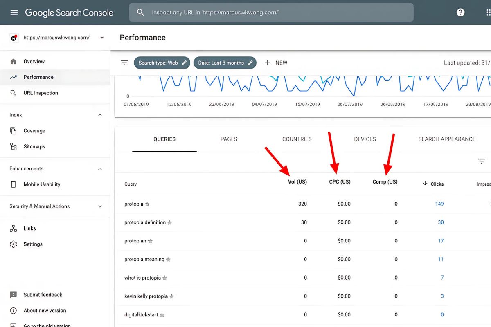Star the protopia meaning query
The image size is (491, 327).
(168, 260)
